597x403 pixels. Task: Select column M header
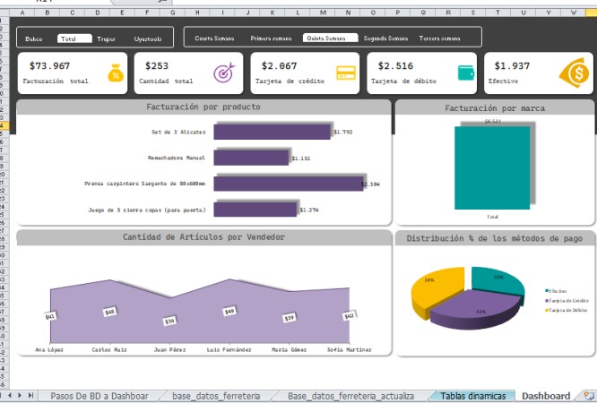tap(323, 13)
